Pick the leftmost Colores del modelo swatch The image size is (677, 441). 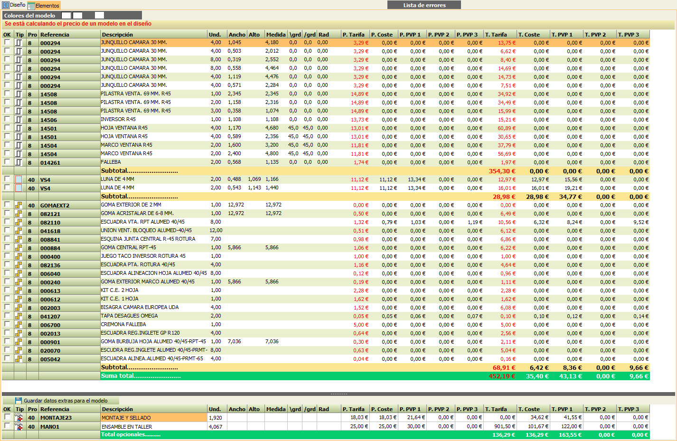(x=66, y=16)
